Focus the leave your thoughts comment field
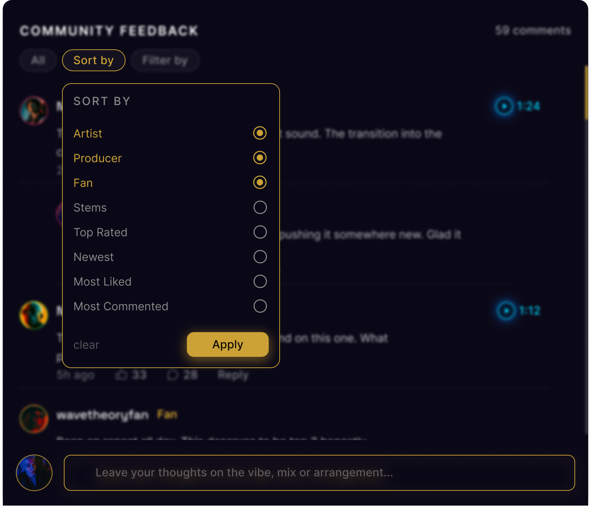The height and width of the screenshot is (507, 591). coord(319,473)
